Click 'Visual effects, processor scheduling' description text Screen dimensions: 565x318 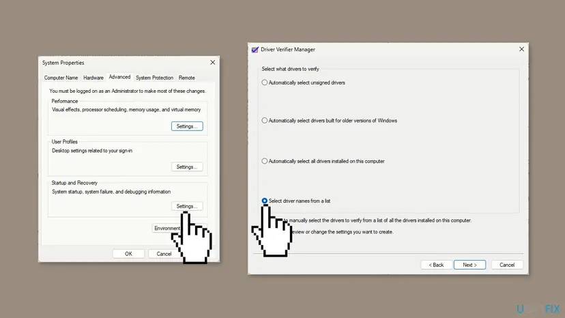point(126,110)
